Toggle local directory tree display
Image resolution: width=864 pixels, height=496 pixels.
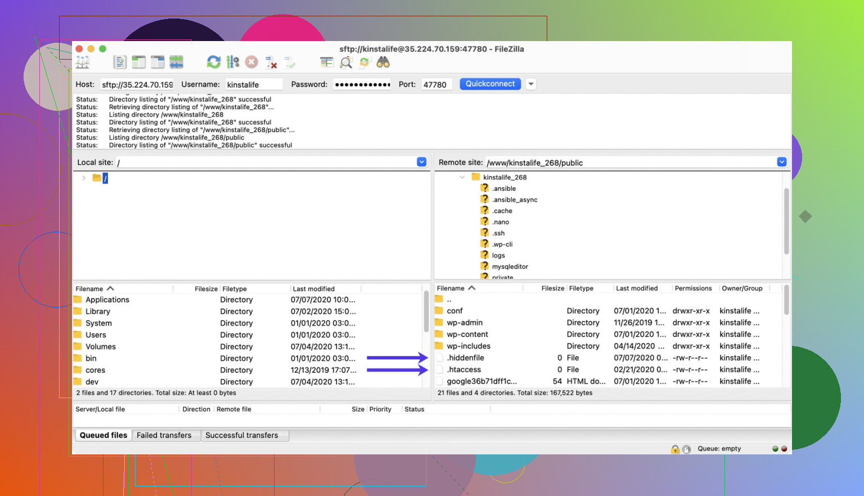(138, 62)
